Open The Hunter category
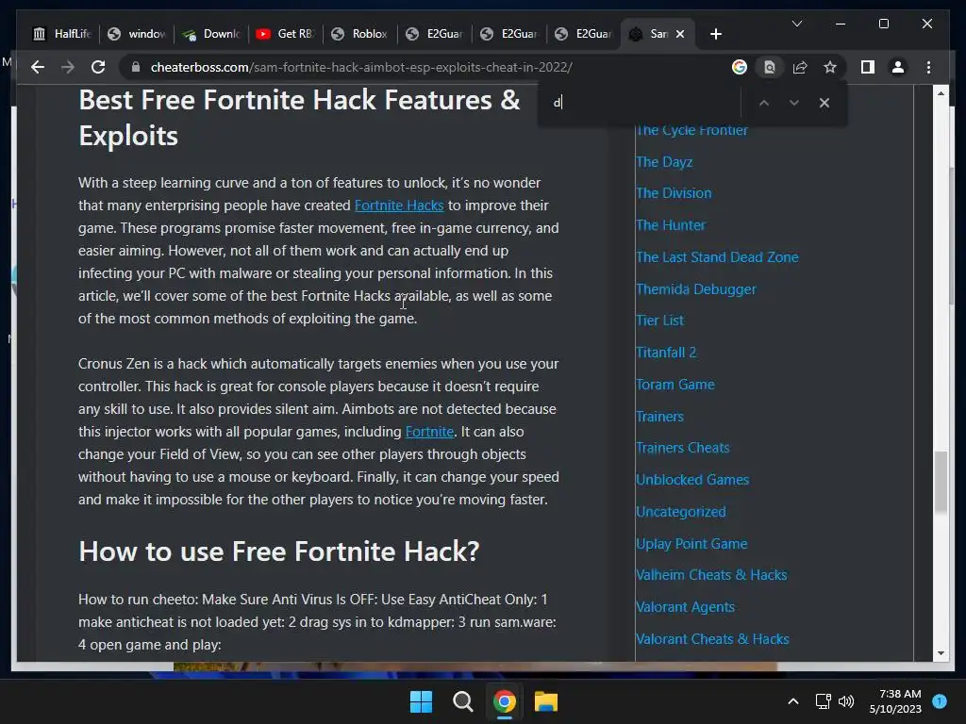 [671, 225]
